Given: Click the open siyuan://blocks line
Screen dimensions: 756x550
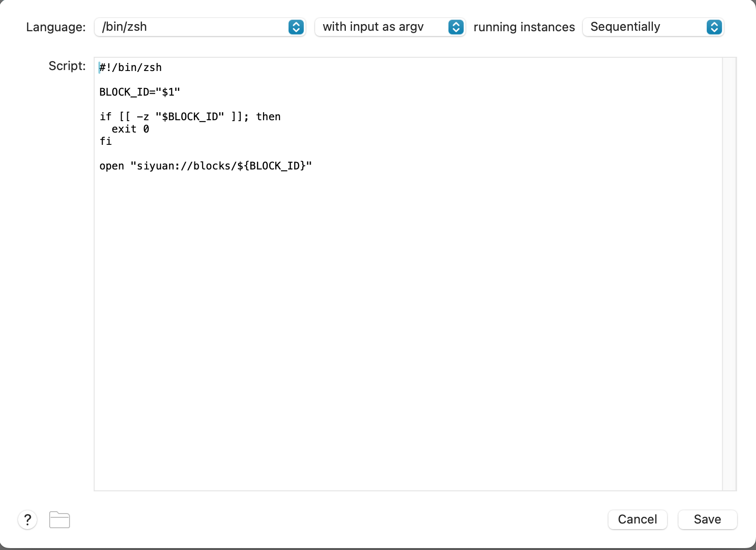Looking at the screenshot, I should coord(206,166).
